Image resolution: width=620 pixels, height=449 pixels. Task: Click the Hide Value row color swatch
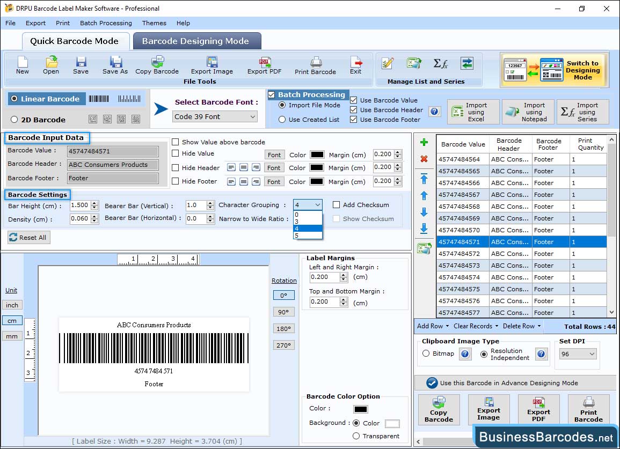(317, 154)
